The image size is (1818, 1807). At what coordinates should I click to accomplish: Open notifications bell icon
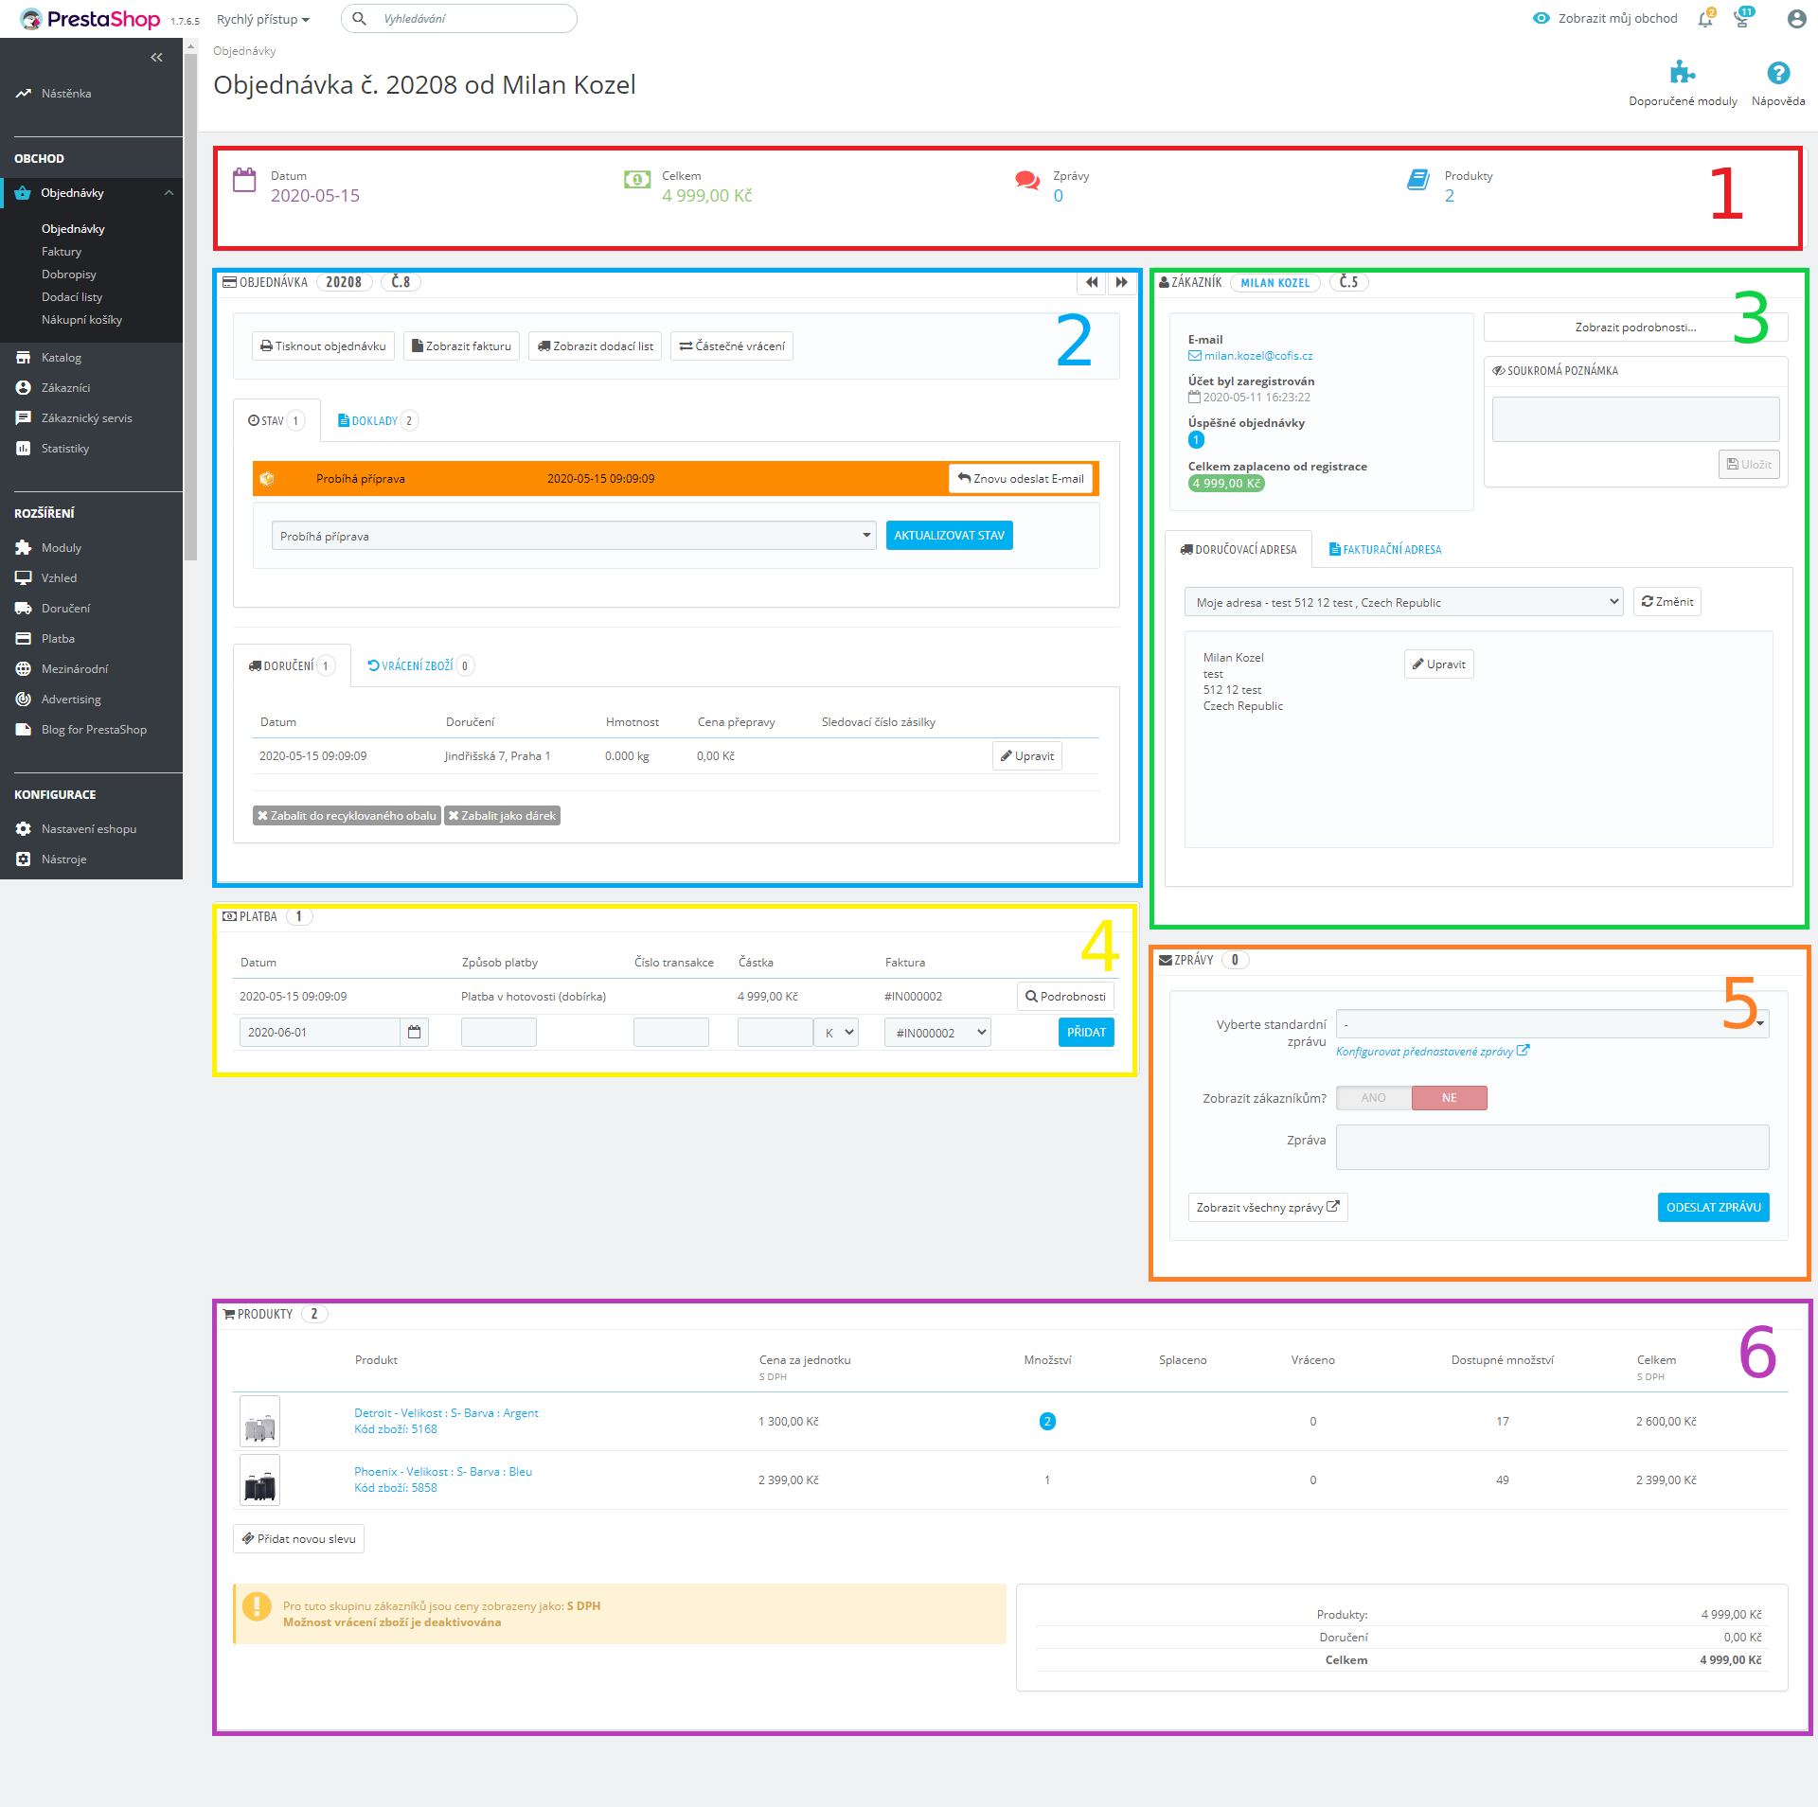point(1705,19)
